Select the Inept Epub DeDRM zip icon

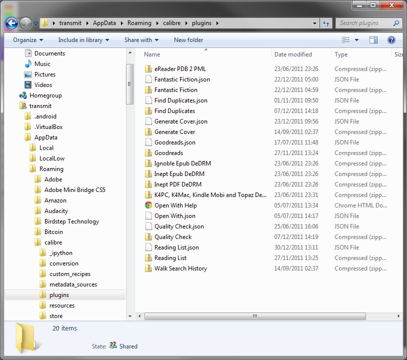pyautogui.click(x=148, y=174)
